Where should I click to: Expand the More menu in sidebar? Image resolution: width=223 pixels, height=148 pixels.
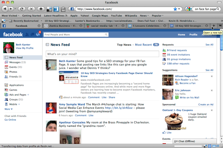point(9,109)
